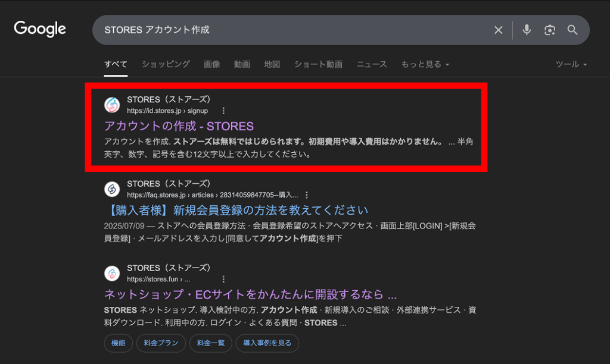Click the snippet starting アカウントを作成. ストアーズは無料
Image resolution: width=610 pixels, height=364 pixels.
(289, 148)
